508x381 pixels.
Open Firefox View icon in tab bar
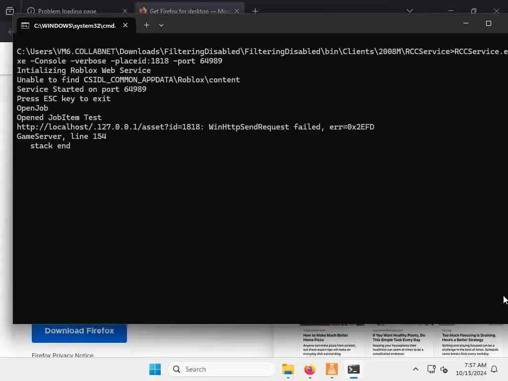[10, 11]
